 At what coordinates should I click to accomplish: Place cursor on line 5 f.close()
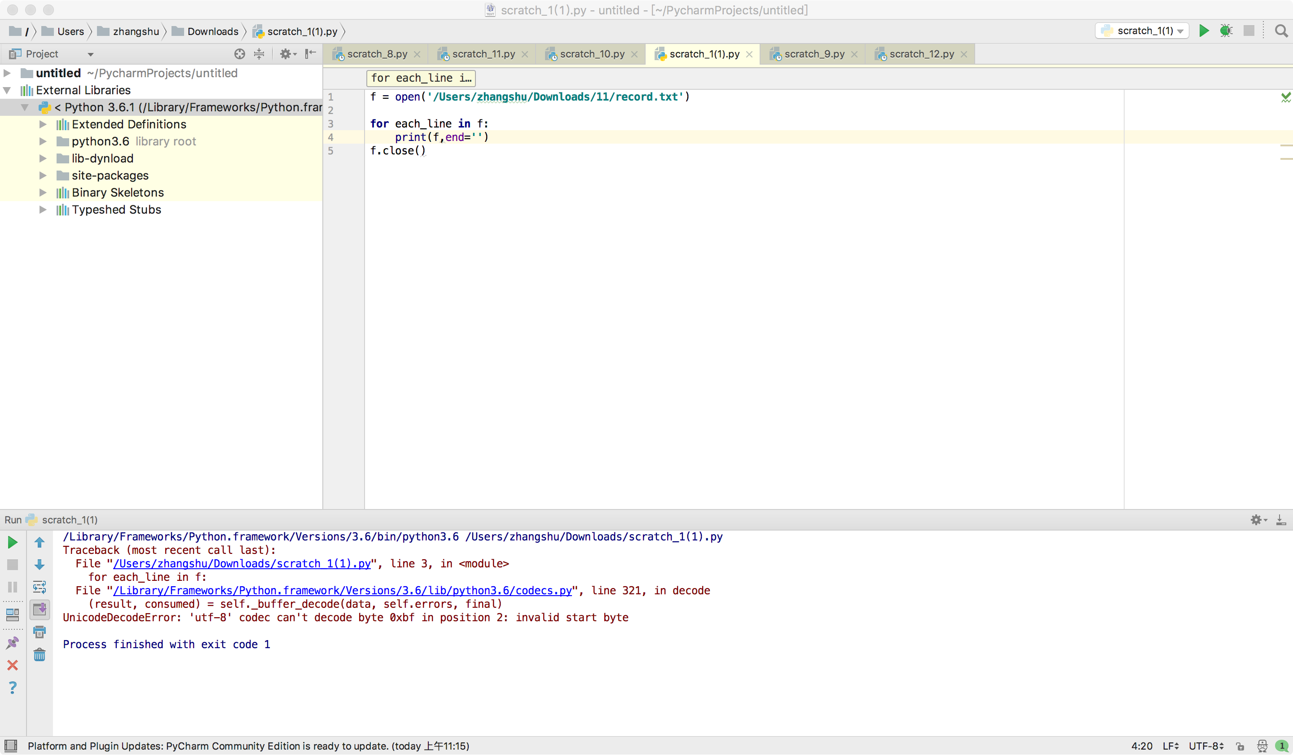pos(398,151)
